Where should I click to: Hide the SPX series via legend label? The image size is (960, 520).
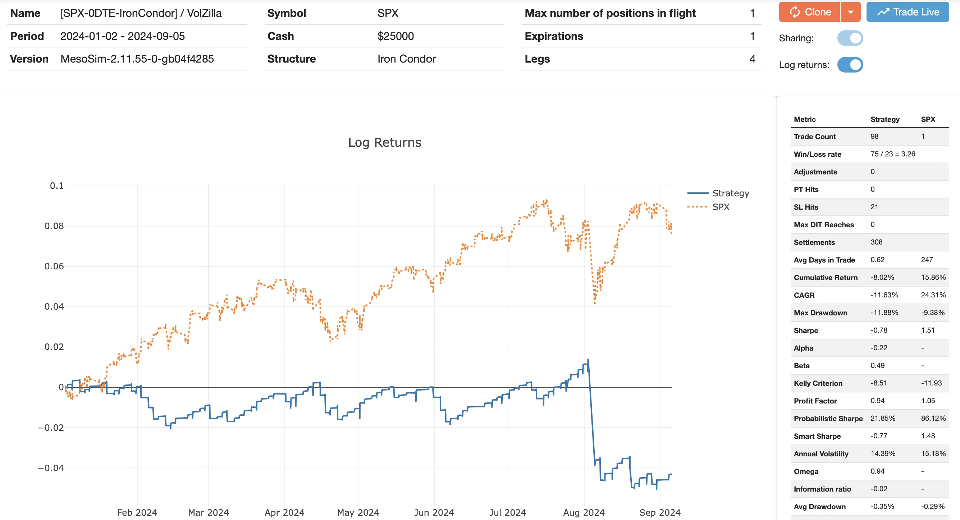coord(721,207)
